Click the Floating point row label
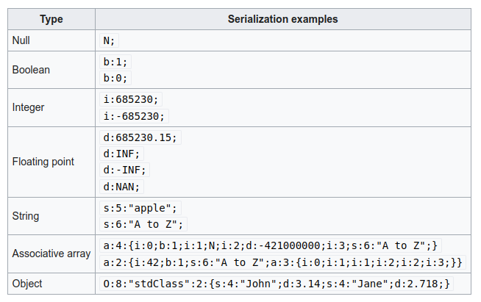This screenshot has height=302, width=481. click(x=43, y=162)
